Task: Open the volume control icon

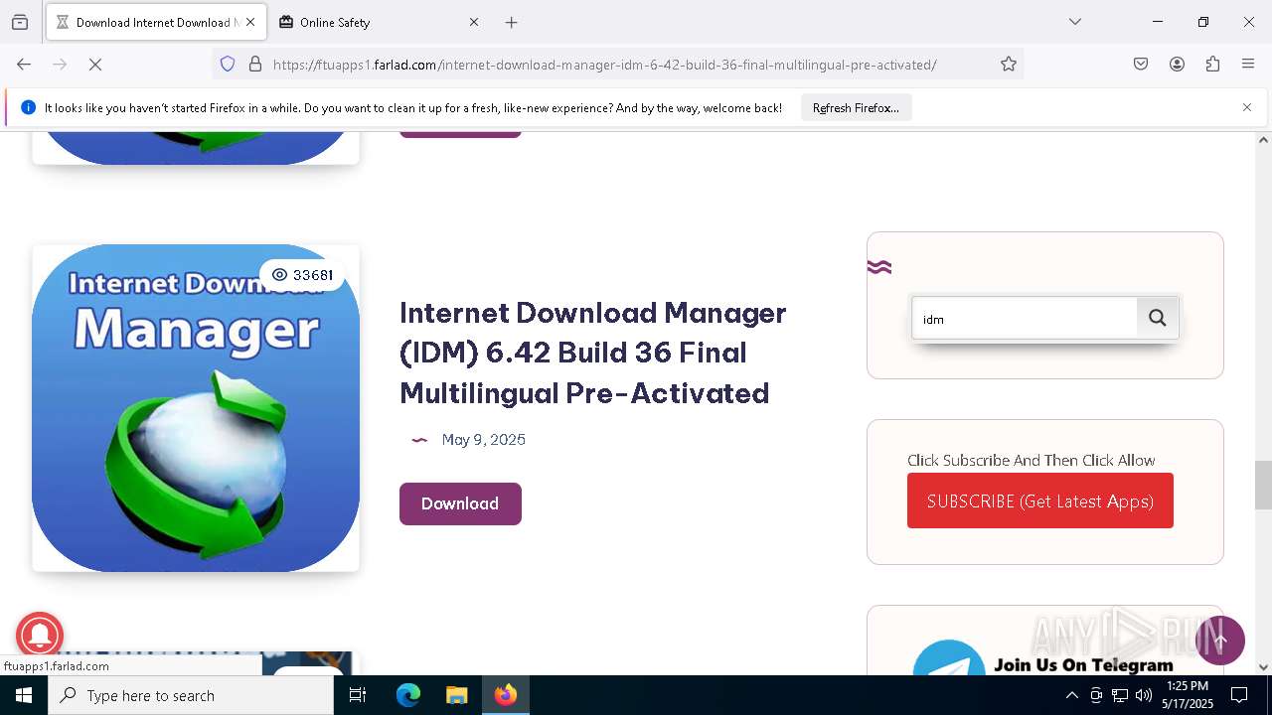Action: pyautogui.click(x=1144, y=695)
